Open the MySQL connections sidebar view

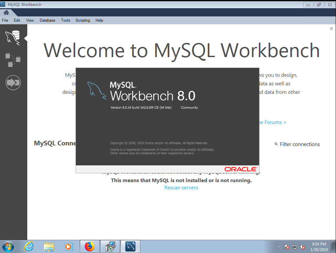click(13, 37)
